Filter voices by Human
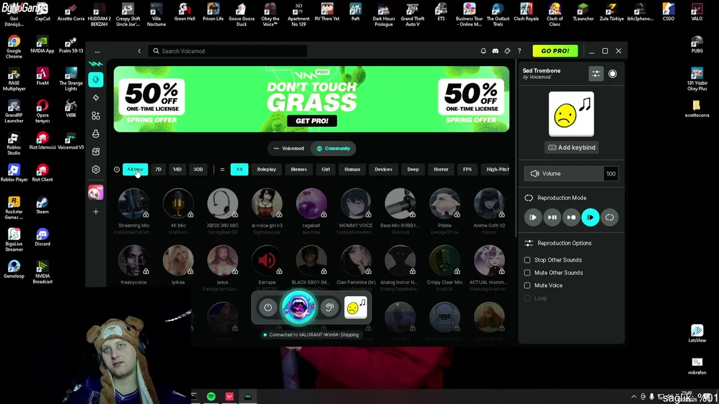719x404 pixels. [352, 169]
